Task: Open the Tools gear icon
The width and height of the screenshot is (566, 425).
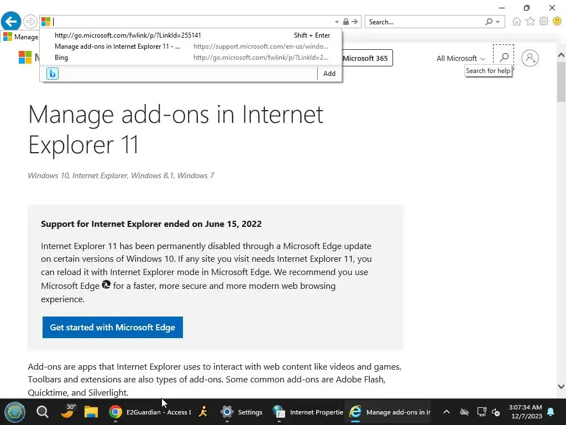Action: click(544, 22)
